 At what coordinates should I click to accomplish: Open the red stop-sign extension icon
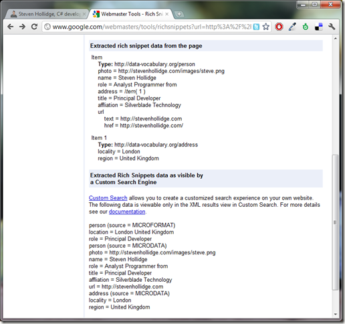click(279, 27)
